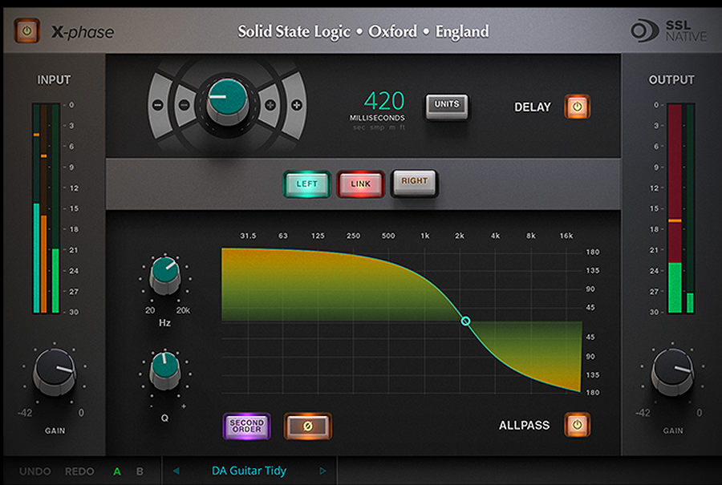This screenshot has height=485, width=722.
Task: Toggle the X-phase plugin power button
Action: click(x=26, y=30)
